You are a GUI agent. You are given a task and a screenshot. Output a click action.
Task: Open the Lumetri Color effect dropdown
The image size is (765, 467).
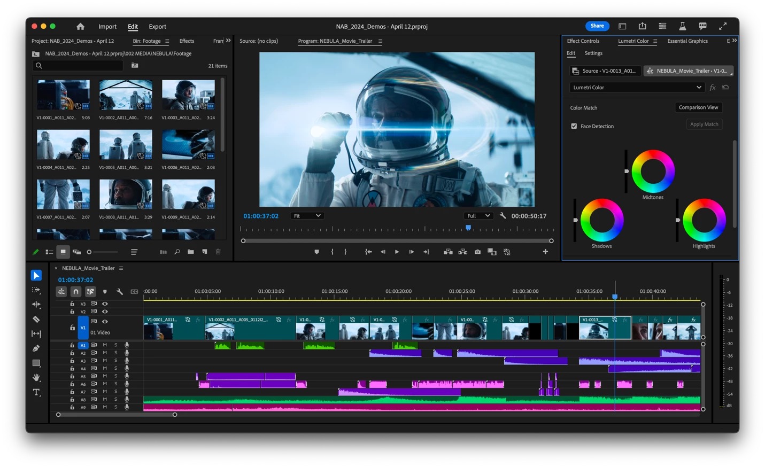(637, 87)
